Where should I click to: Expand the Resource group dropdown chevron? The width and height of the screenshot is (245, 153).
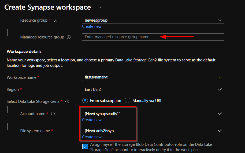coord(220,20)
